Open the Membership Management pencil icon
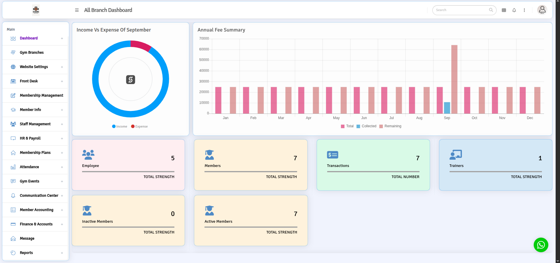The width and height of the screenshot is (560, 263). tap(13, 95)
